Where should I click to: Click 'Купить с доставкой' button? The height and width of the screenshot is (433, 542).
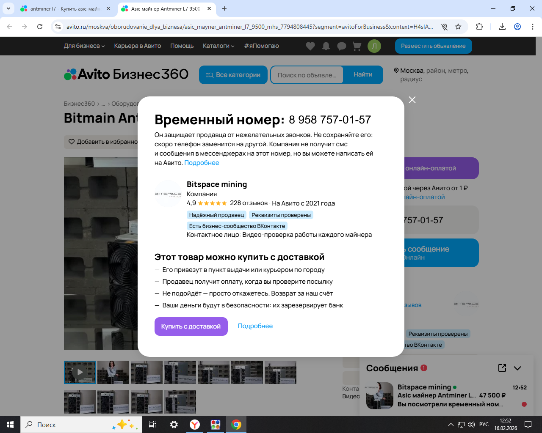click(x=191, y=326)
